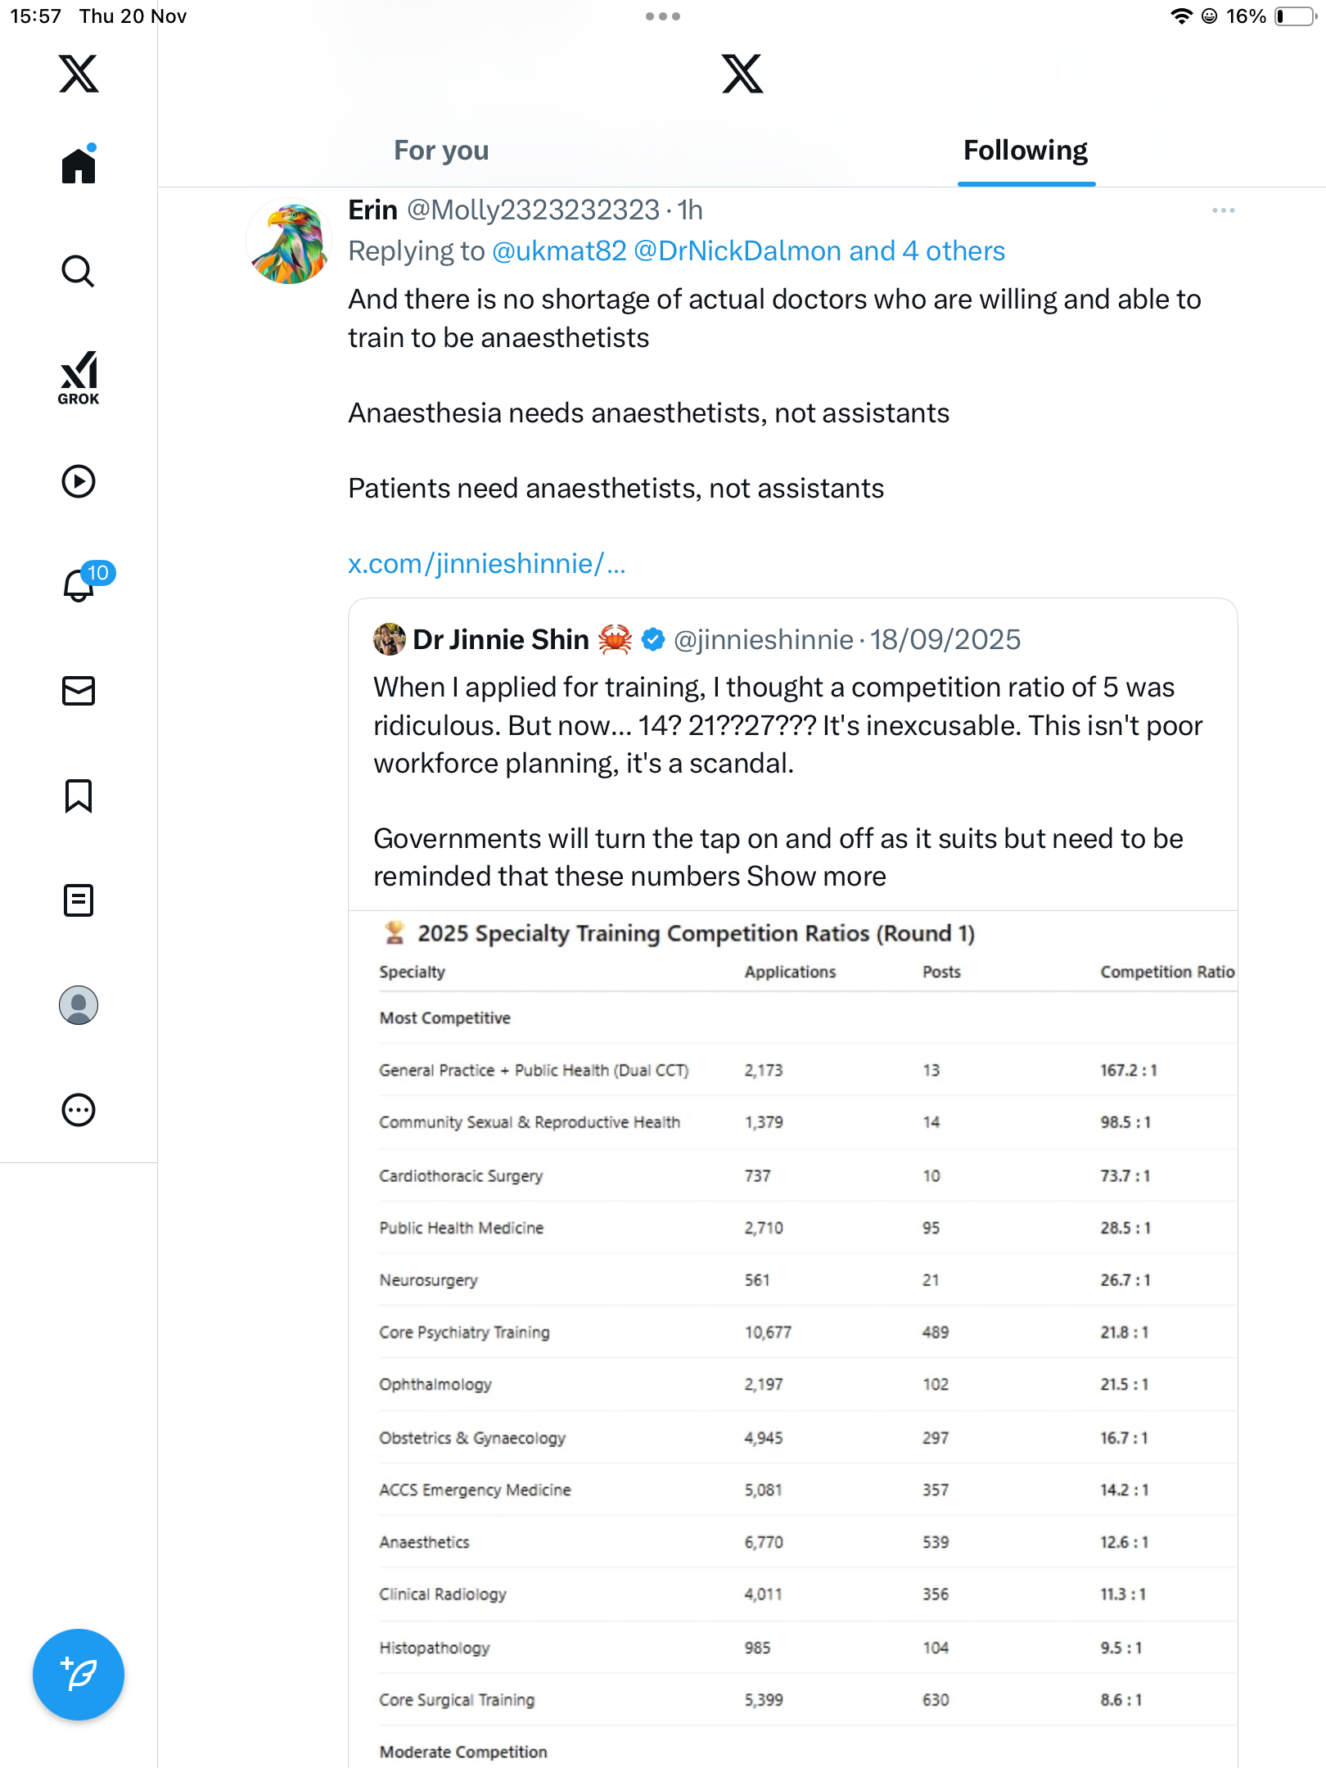View notifications bell with 10 badge

pyautogui.click(x=80, y=585)
